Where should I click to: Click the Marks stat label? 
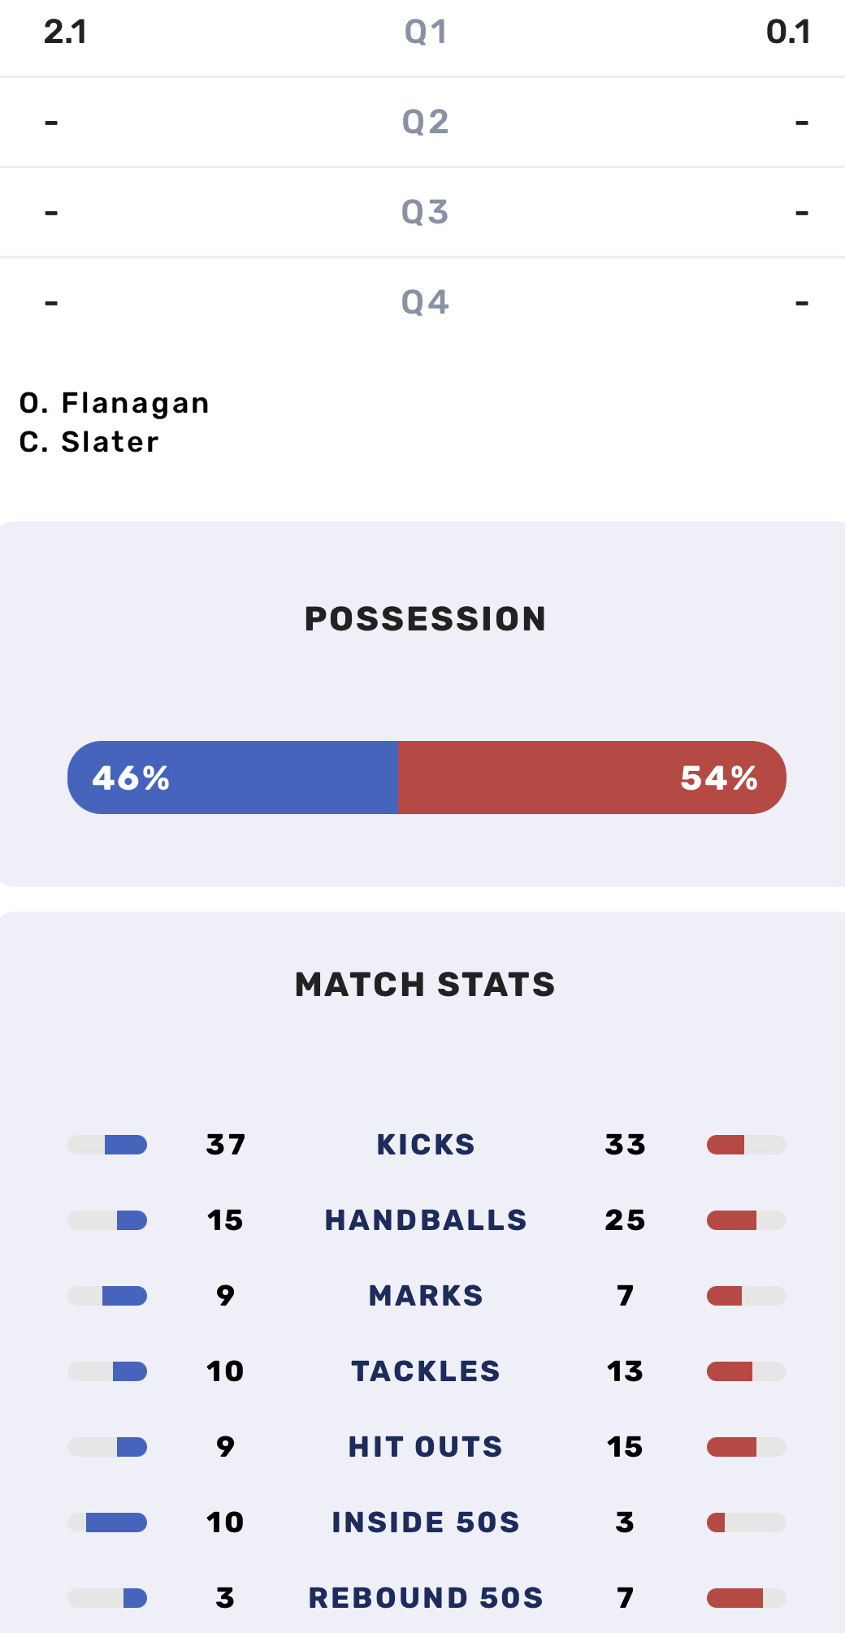point(426,1296)
